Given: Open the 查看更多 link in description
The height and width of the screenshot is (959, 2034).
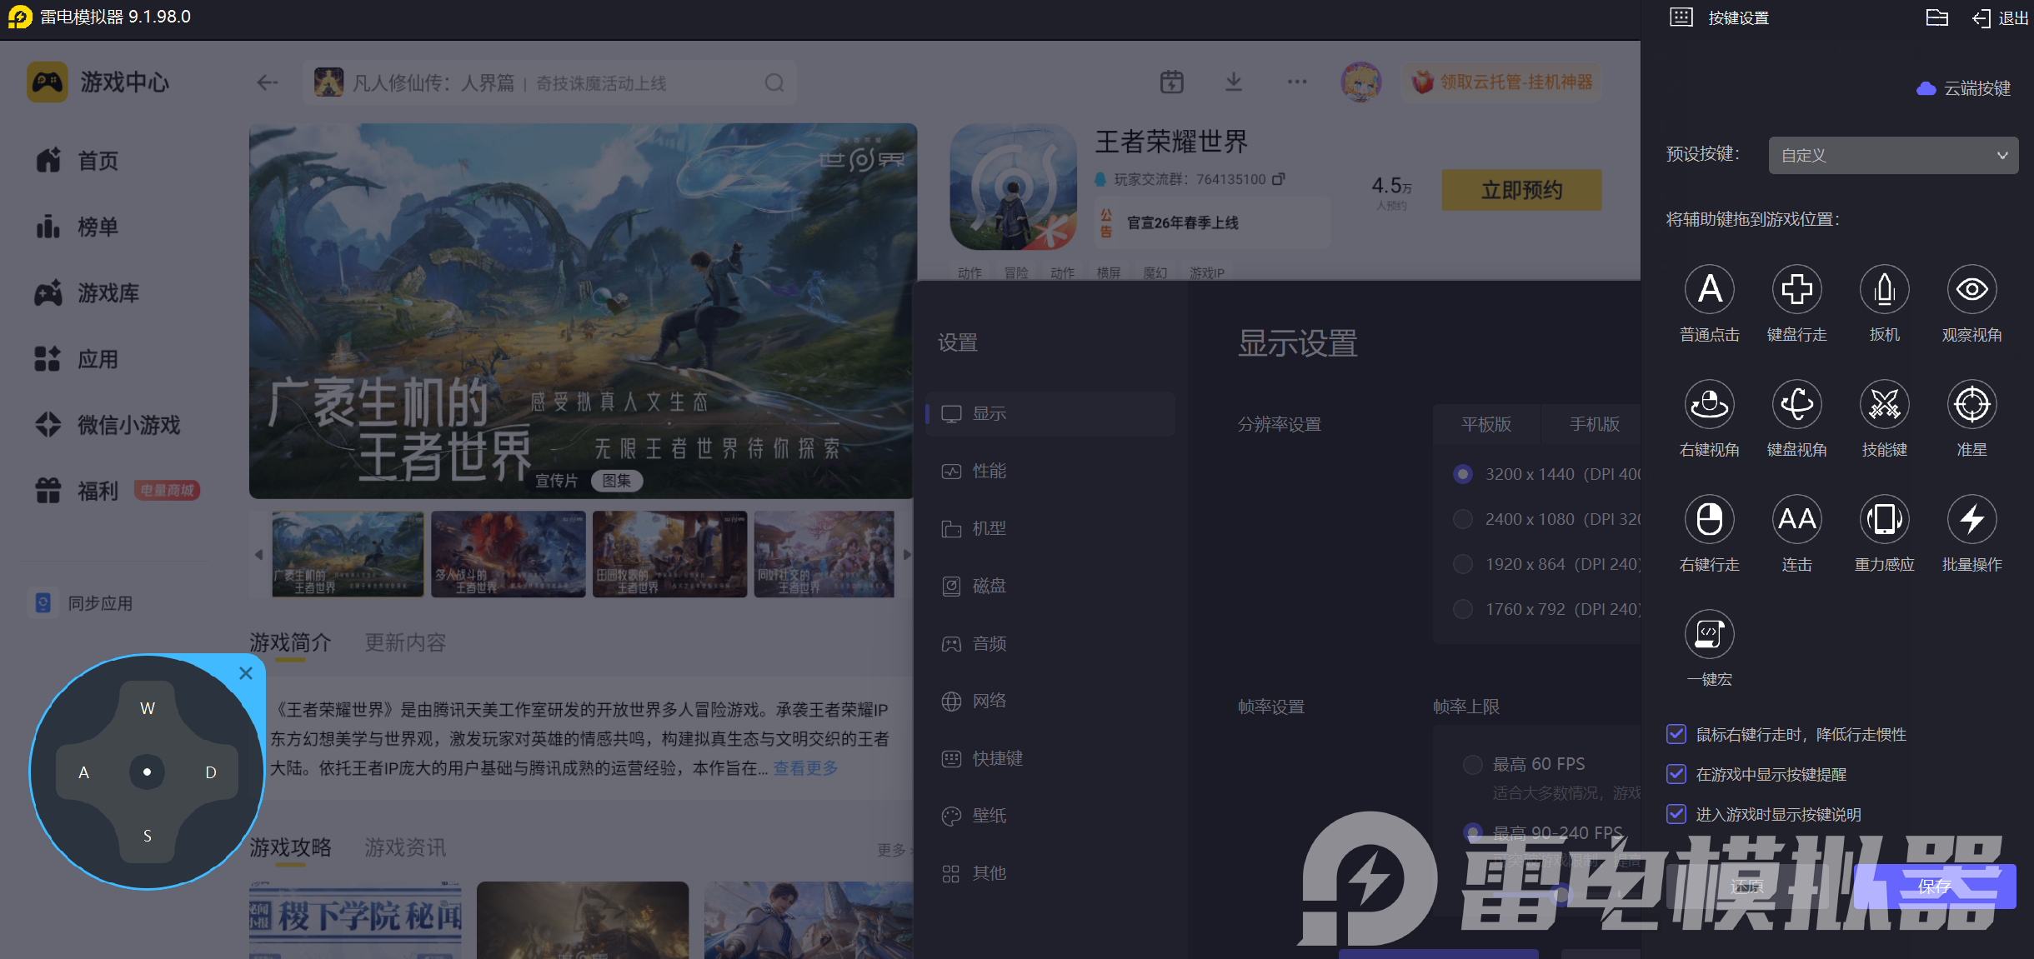Looking at the screenshot, I should coord(805,768).
